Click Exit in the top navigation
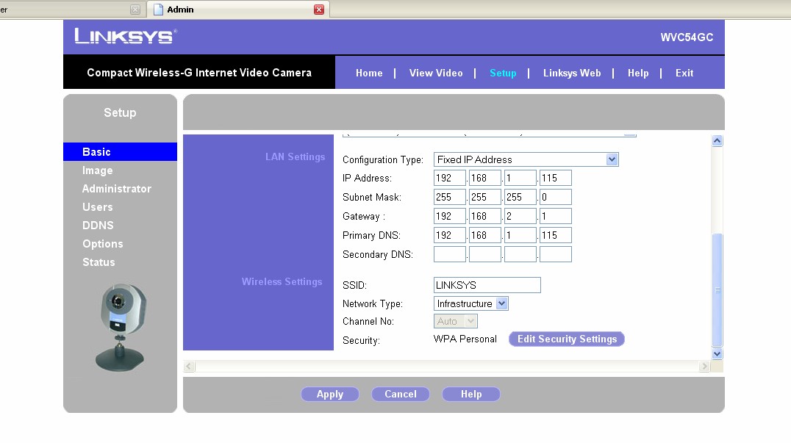 pos(684,73)
